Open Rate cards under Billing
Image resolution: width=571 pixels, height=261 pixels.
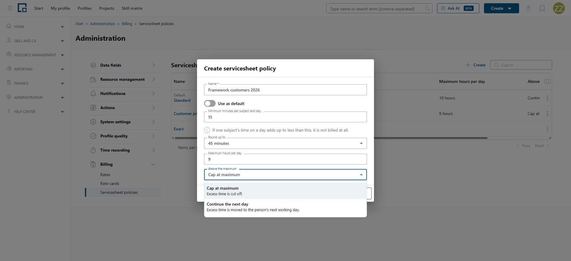coord(110,183)
